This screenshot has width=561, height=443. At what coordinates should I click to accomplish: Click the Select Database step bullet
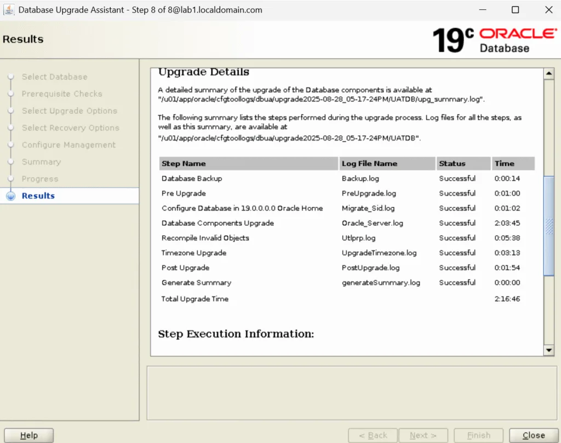point(11,77)
